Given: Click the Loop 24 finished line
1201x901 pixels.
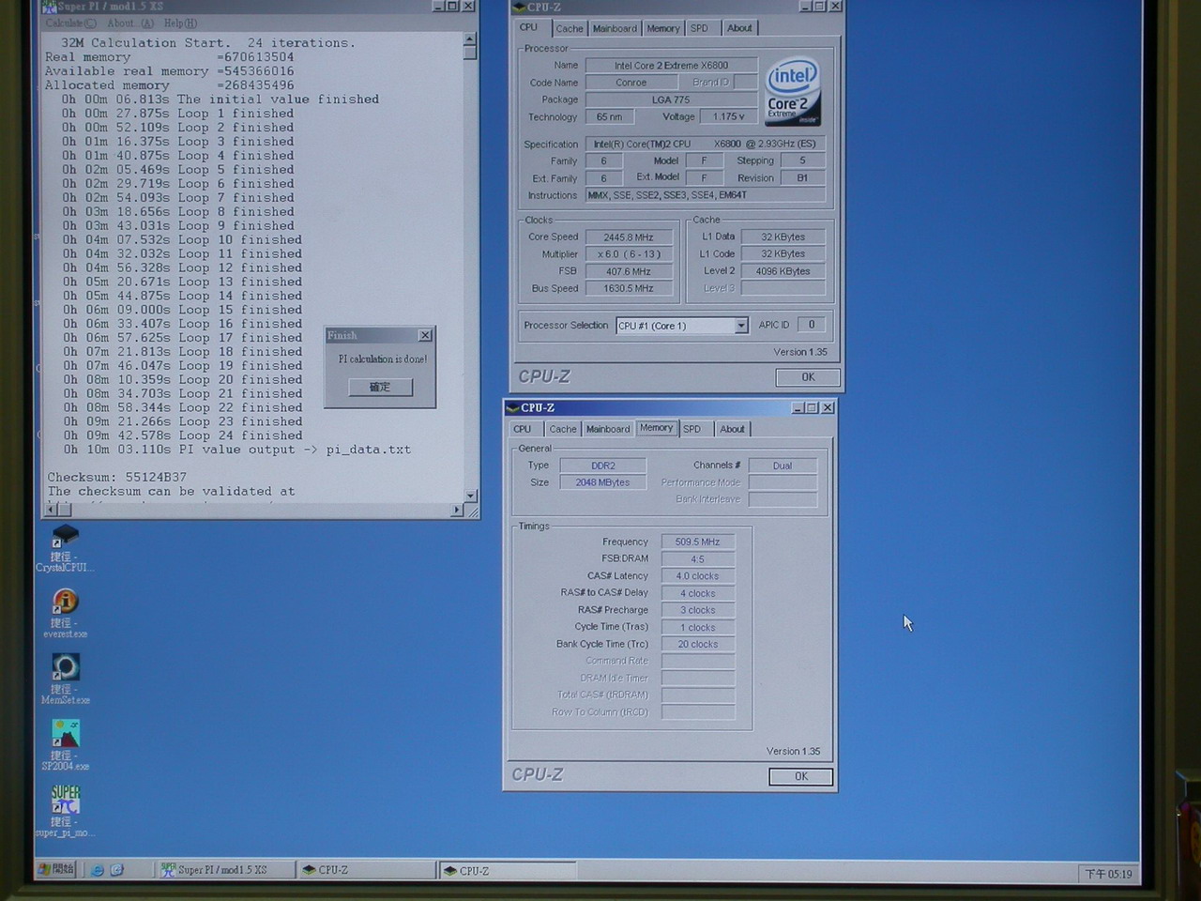Looking at the screenshot, I should click(x=182, y=435).
